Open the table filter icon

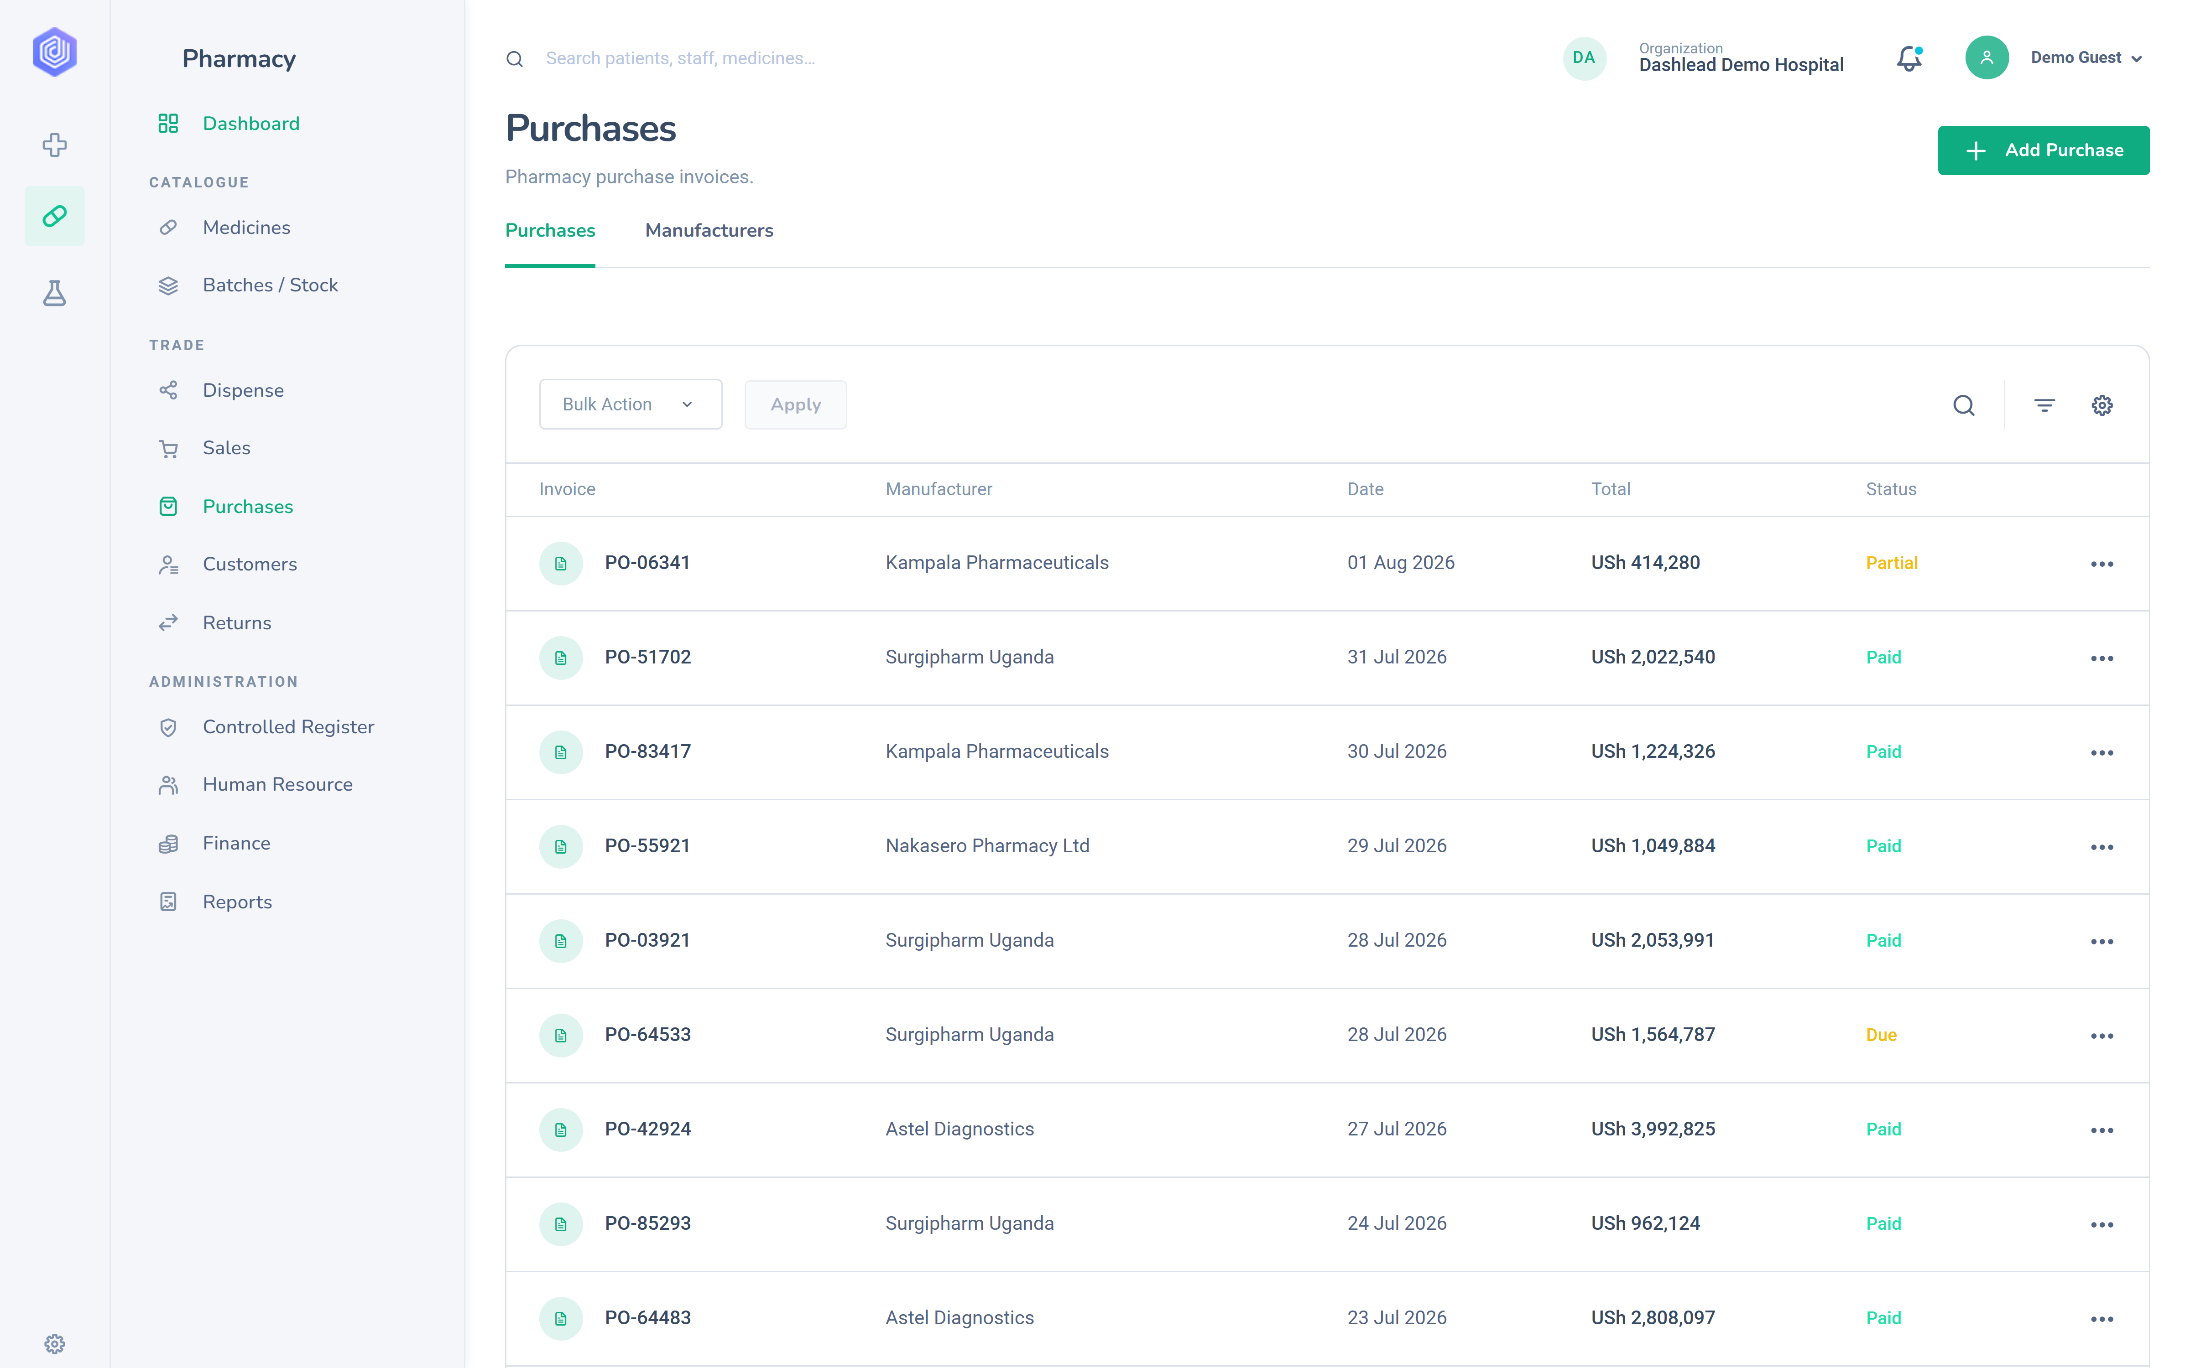click(x=2044, y=405)
